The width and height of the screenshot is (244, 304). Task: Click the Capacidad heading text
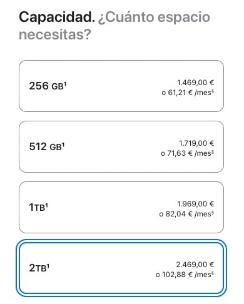pos(57,17)
